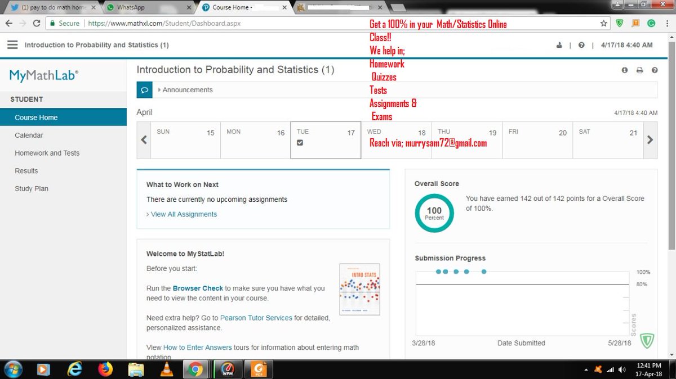Go back using browser back arrow
676x379 pixels.
(x=8, y=24)
